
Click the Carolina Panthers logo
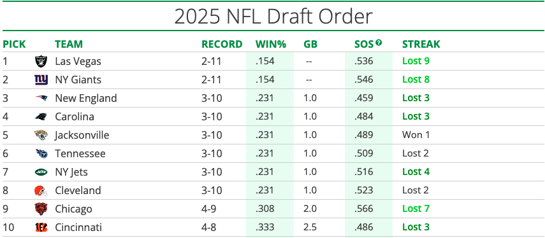pyautogui.click(x=41, y=116)
